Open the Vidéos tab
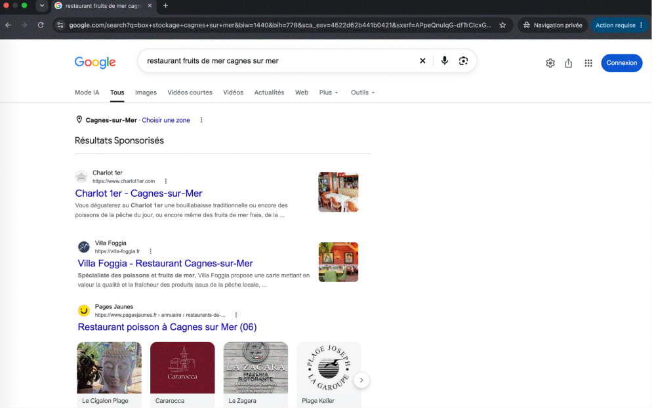 tap(234, 92)
